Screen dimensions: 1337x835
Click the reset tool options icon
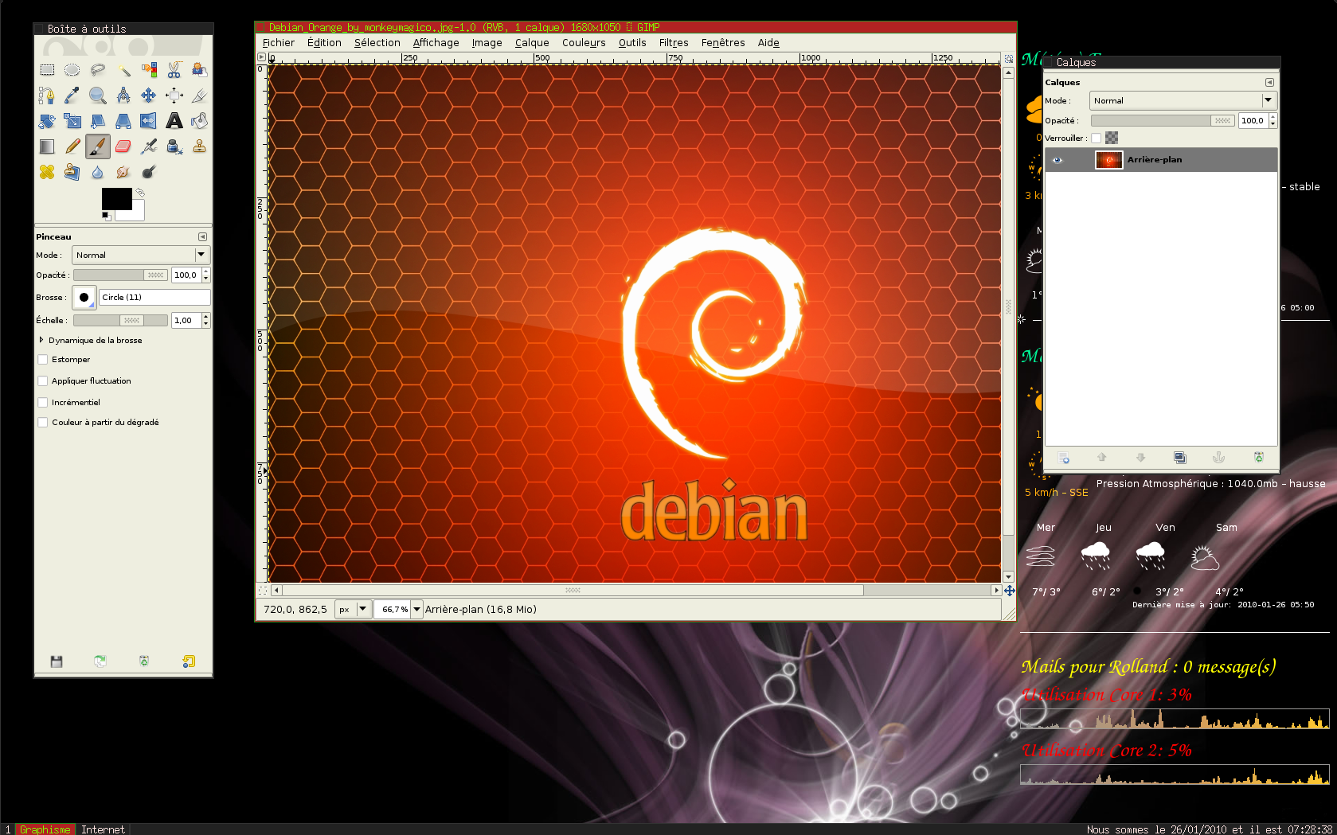point(188,661)
